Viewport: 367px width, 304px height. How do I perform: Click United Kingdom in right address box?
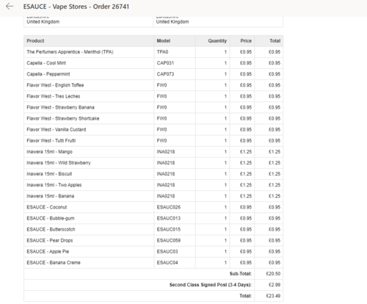click(x=172, y=22)
